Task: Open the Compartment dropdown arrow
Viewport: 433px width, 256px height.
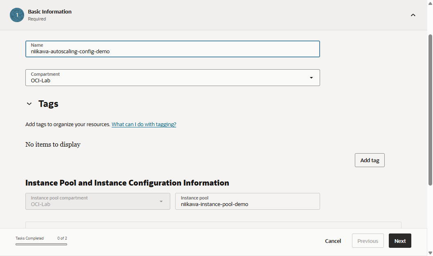Action: tap(311, 78)
